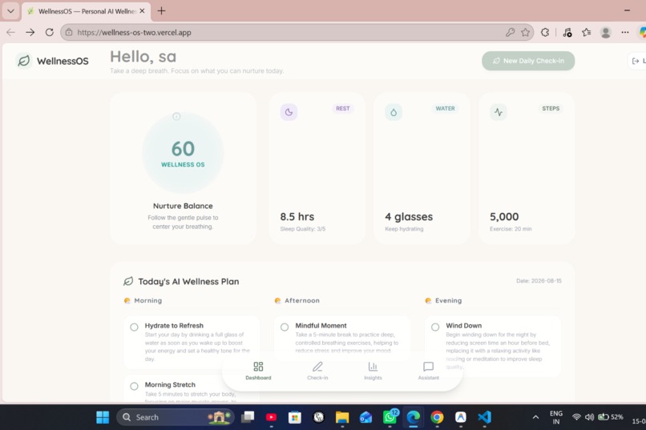Mark Wind Down task complete
The width and height of the screenshot is (646, 430).
click(435, 328)
